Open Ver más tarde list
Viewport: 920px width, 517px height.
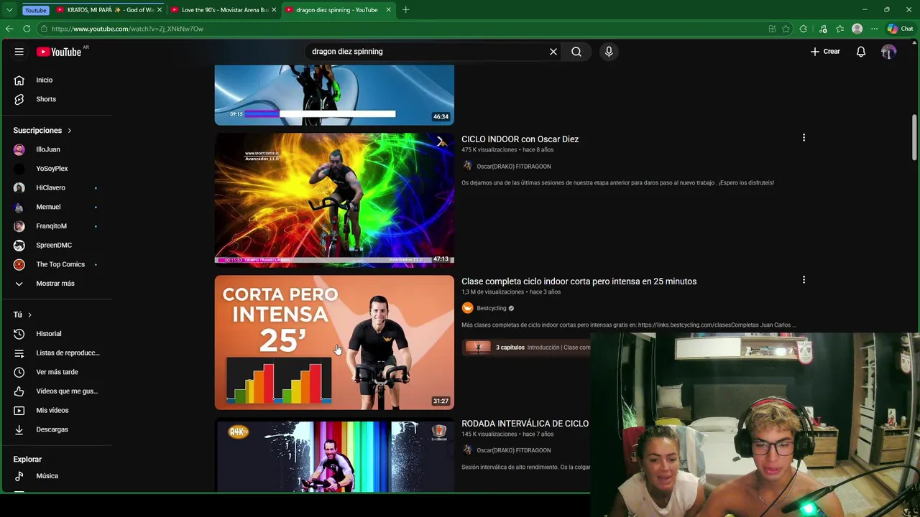click(56, 372)
